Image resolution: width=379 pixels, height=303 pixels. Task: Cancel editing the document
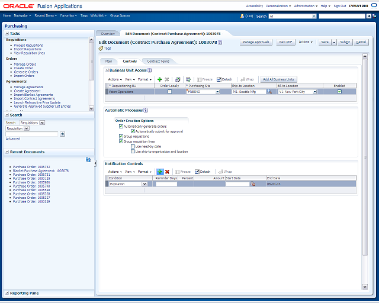click(x=361, y=42)
